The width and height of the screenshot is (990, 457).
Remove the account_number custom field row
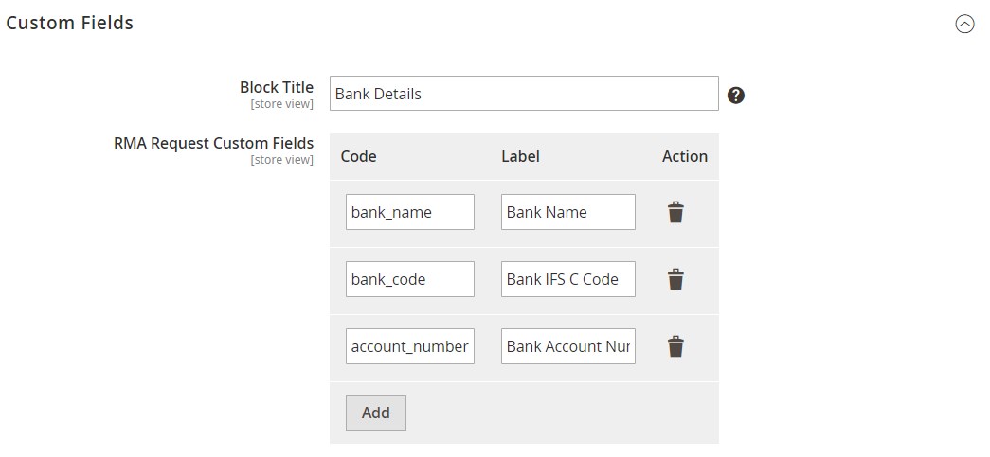675,346
